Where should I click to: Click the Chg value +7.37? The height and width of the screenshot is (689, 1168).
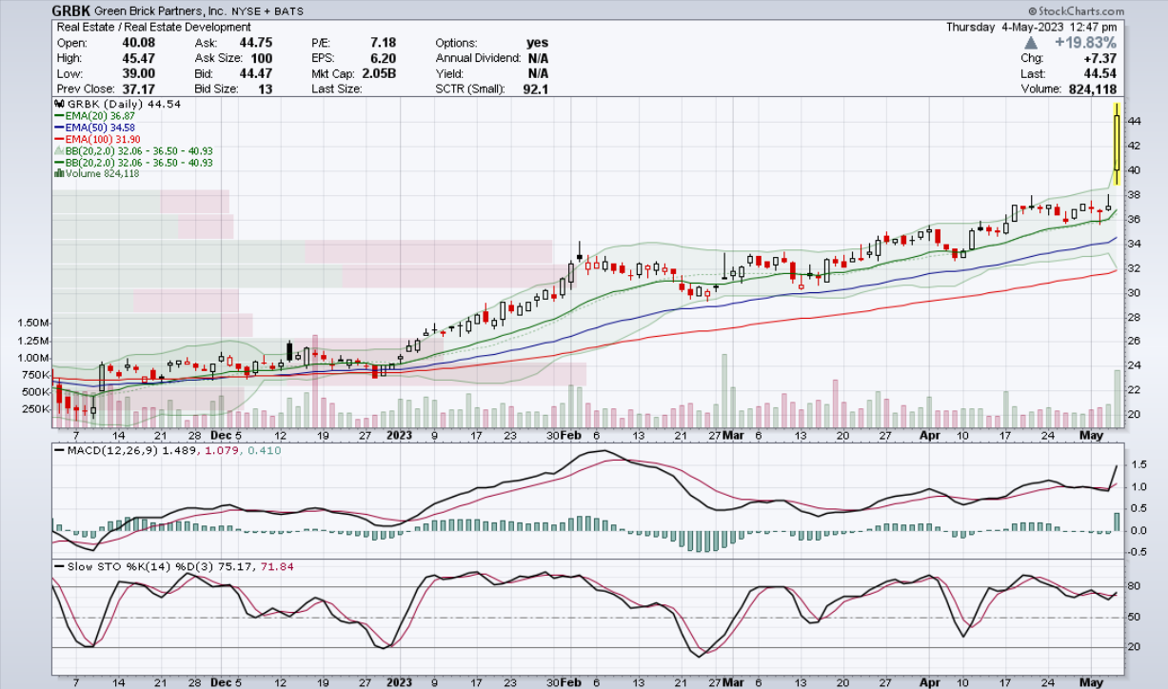pyautogui.click(x=1099, y=58)
